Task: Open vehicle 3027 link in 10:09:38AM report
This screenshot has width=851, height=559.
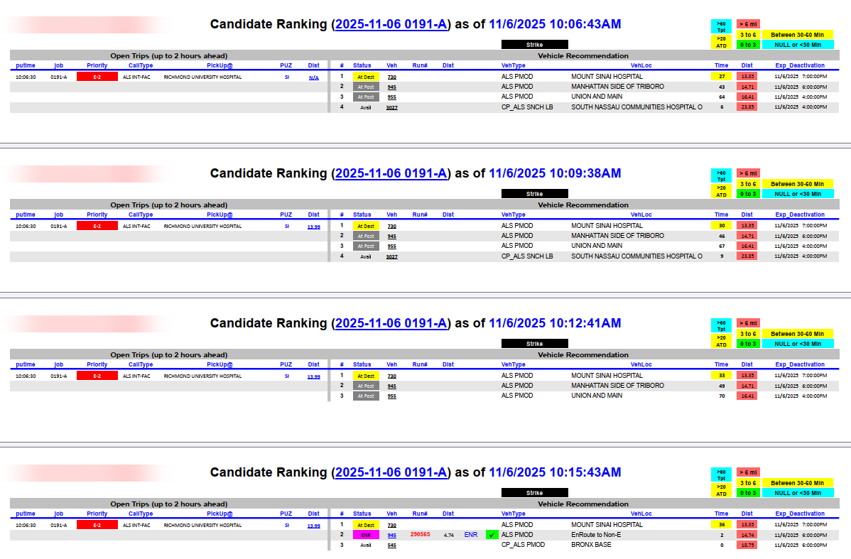Action: (392, 256)
